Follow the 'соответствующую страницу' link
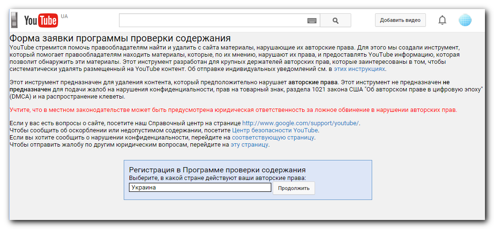Viewport: 494px width, 229px height. (x=273, y=138)
